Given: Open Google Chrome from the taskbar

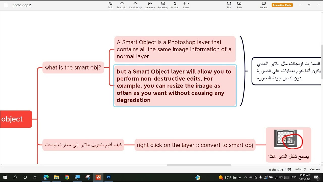Looking at the screenshot, I should point(67,177).
